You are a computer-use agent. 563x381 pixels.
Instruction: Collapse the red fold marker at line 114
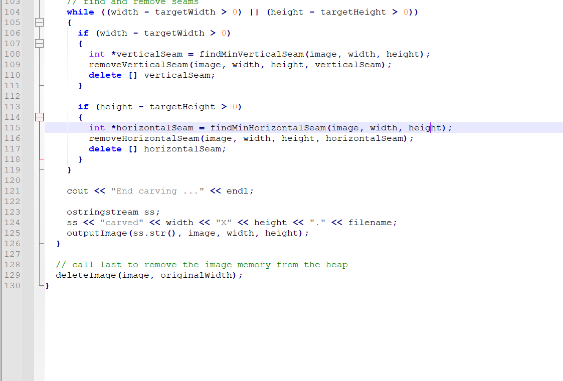pos(40,117)
